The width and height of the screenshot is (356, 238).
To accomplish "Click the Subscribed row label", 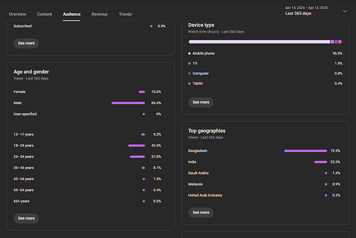I will [x=23, y=26].
